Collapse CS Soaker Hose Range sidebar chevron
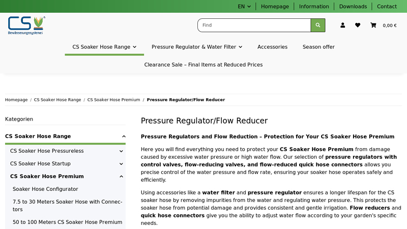 (x=124, y=136)
